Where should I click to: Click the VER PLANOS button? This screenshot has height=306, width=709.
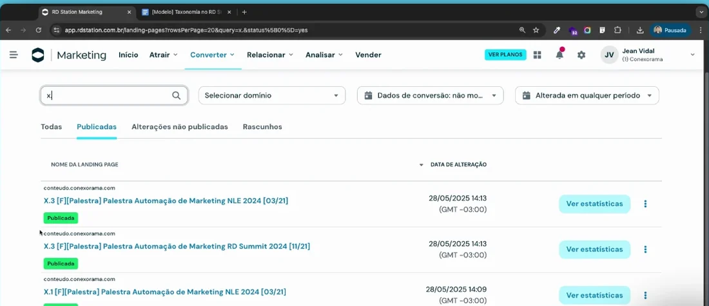click(505, 55)
